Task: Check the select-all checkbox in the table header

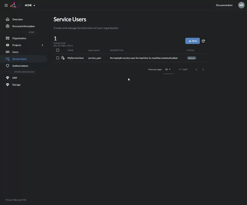Action: click(x=58, y=50)
